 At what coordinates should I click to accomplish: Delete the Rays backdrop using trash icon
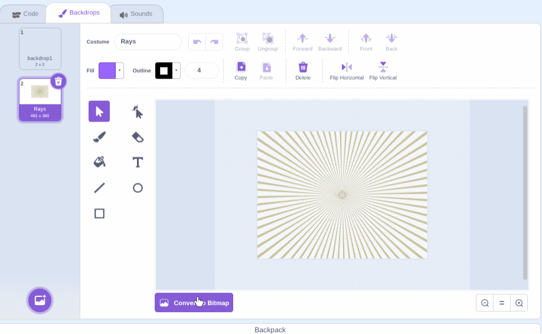click(58, 81)
